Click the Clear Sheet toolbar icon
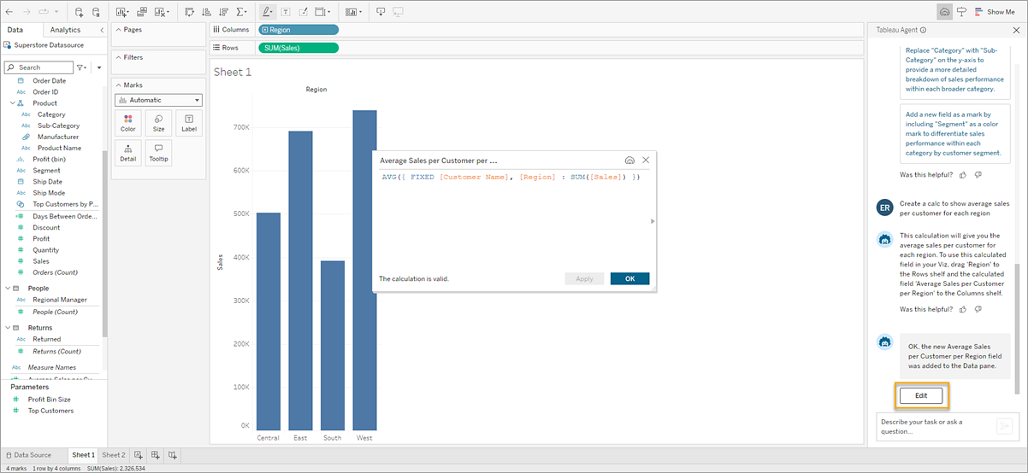The width and height of the screenshot is (1028, 473). point(160,12)
